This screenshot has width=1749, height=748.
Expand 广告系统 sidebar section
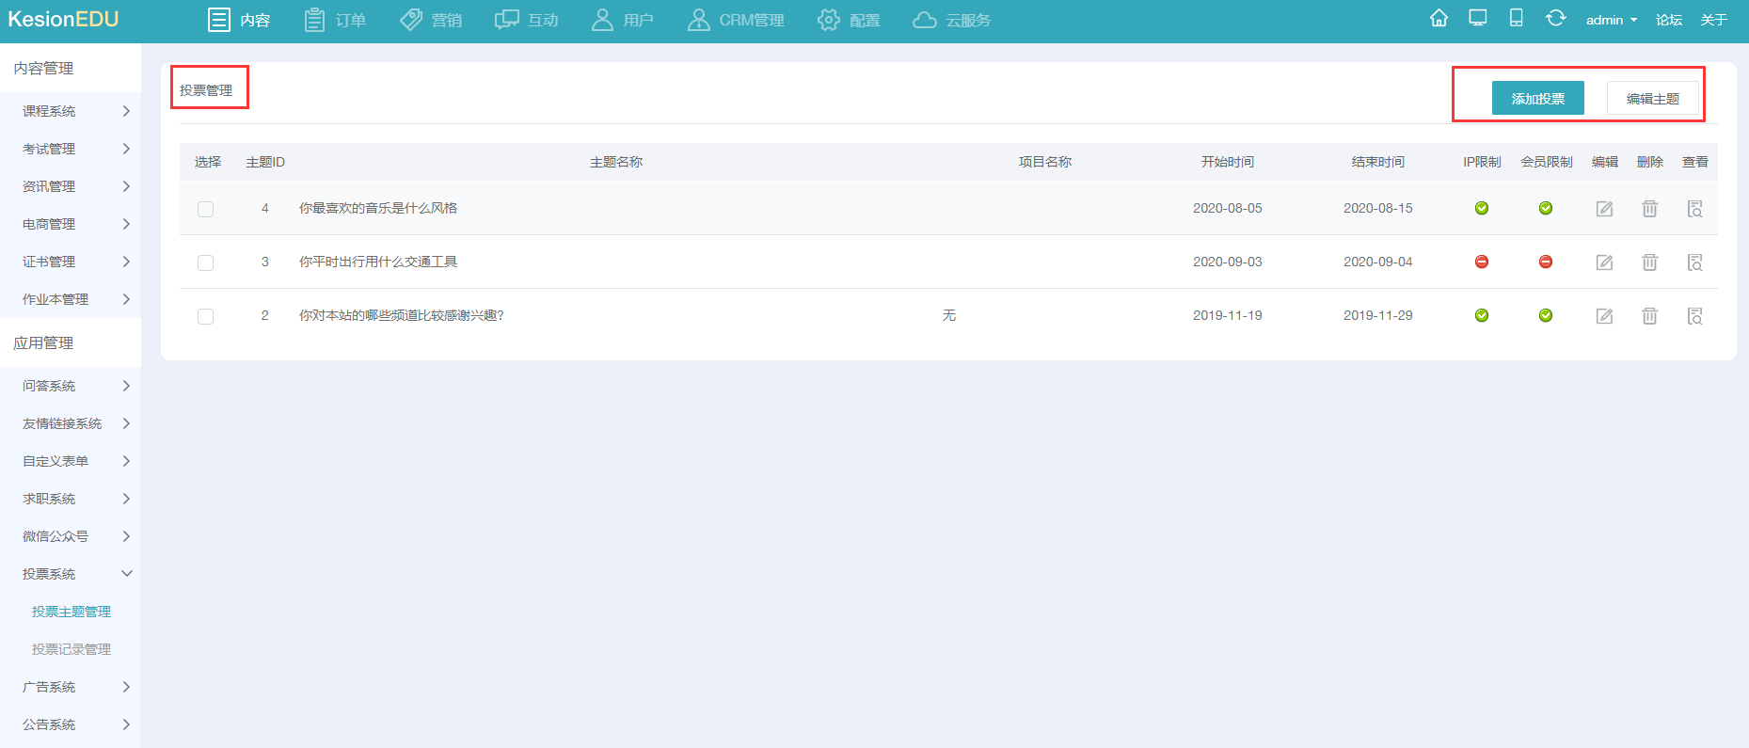pos(71,687)
